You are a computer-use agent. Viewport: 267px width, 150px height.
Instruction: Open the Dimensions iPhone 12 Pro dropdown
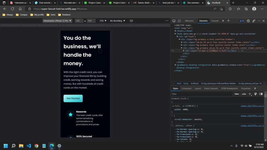[x=57, y=21]
